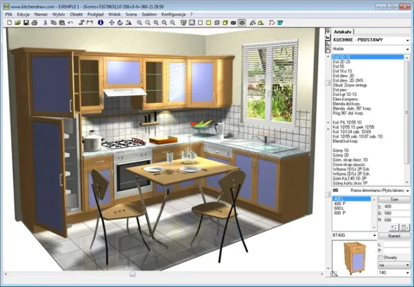Open the Szablon menu
The width and height of the screenshot is (414, 287).
pyautogui.click(x=149, y=14)
